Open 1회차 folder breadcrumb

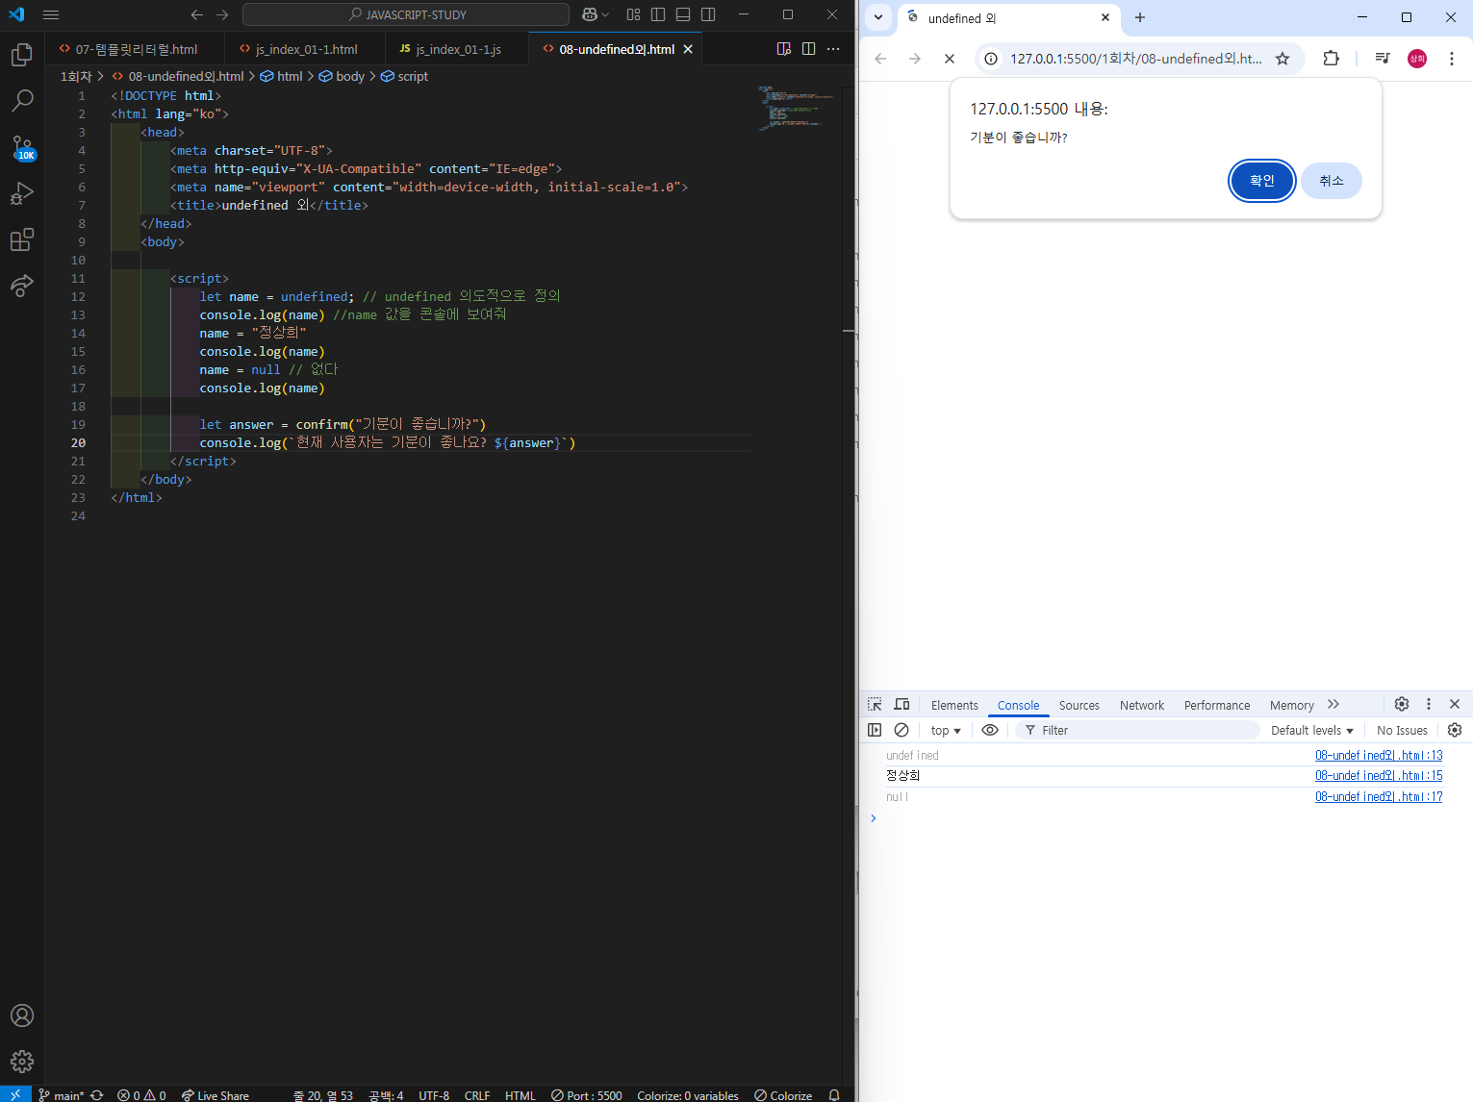click(x=76, y=76)
